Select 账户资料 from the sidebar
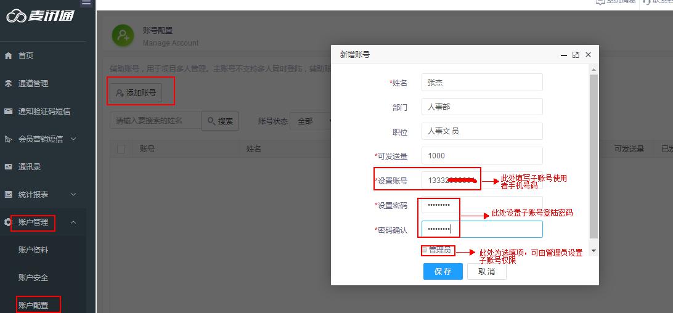The image size is (673, 313). point(33,250)
